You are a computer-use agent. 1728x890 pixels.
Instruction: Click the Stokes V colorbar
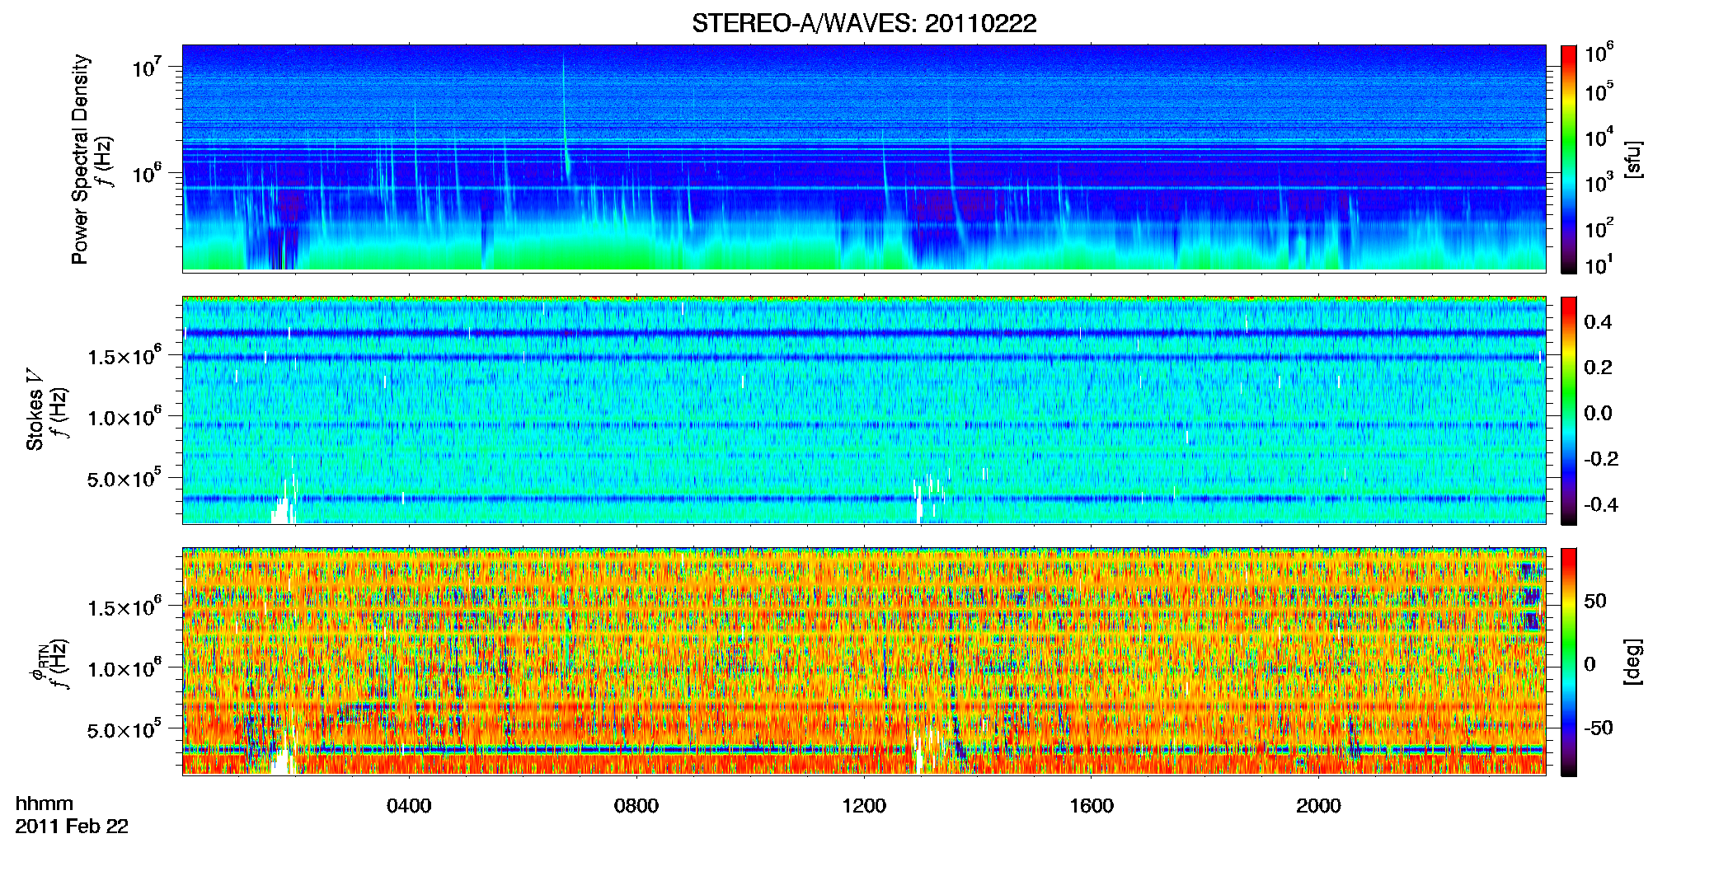1569,410
